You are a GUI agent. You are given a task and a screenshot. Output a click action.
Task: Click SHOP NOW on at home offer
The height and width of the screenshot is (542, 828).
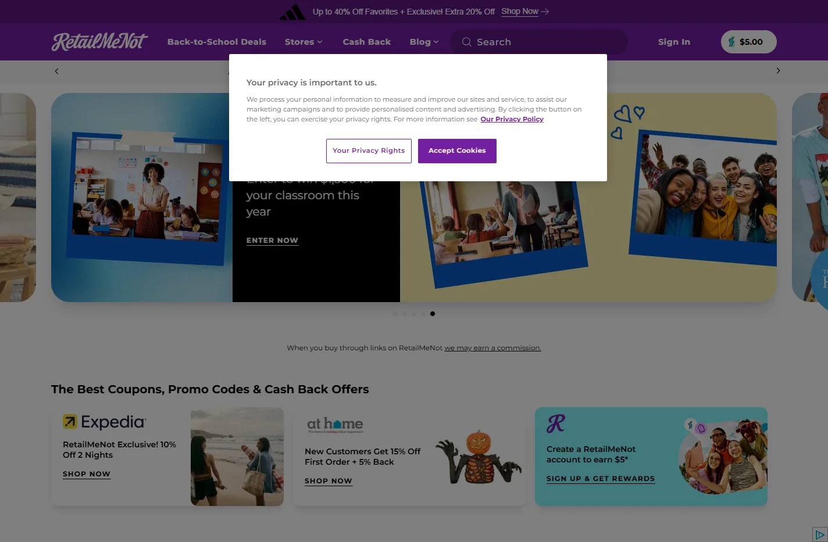click(329, 481)
